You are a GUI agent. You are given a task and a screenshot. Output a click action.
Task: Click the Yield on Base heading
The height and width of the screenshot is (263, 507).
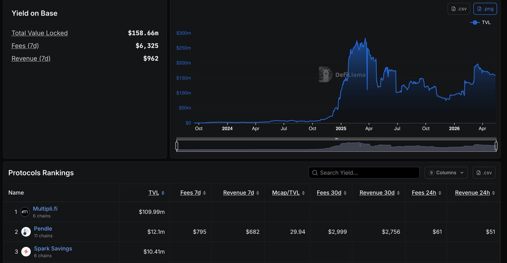[34, 13]
